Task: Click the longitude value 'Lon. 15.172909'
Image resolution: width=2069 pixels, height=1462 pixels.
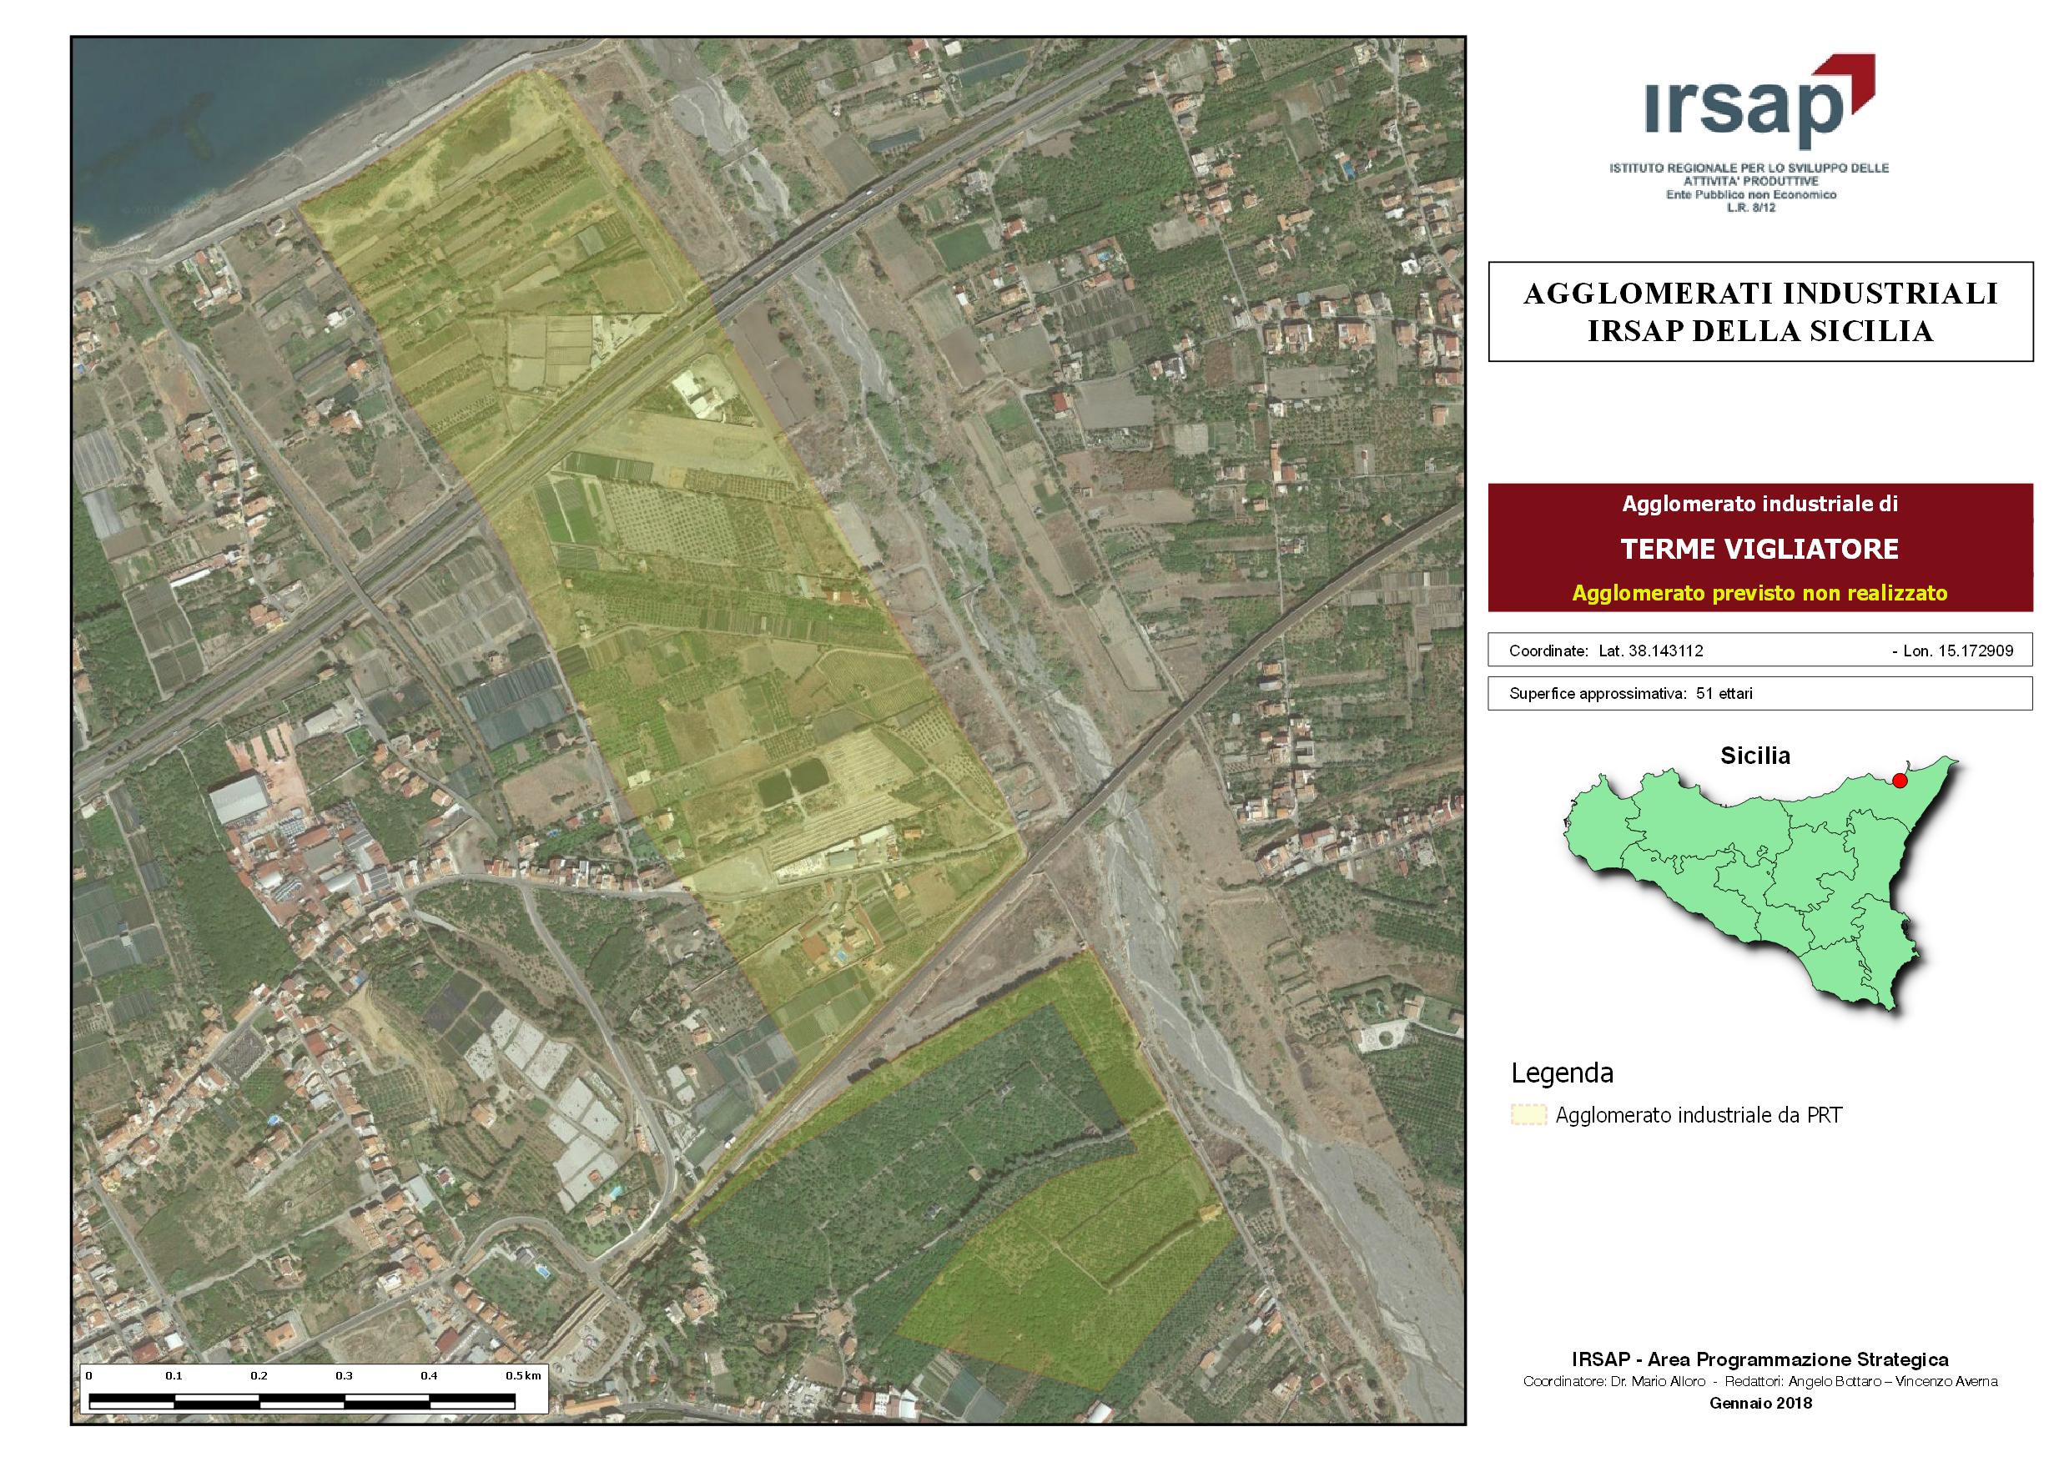Action: coord(1958,651)
